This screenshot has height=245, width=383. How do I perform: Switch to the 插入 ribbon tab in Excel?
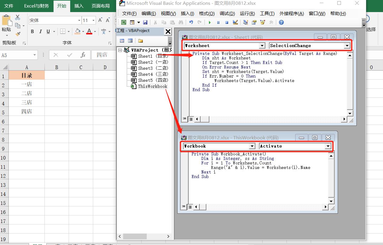(79, 6)
